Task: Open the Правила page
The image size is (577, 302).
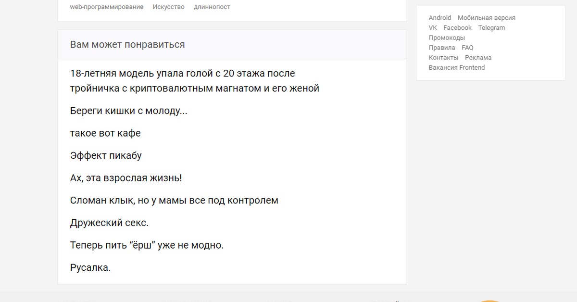Action: click(x=442, y=48)
